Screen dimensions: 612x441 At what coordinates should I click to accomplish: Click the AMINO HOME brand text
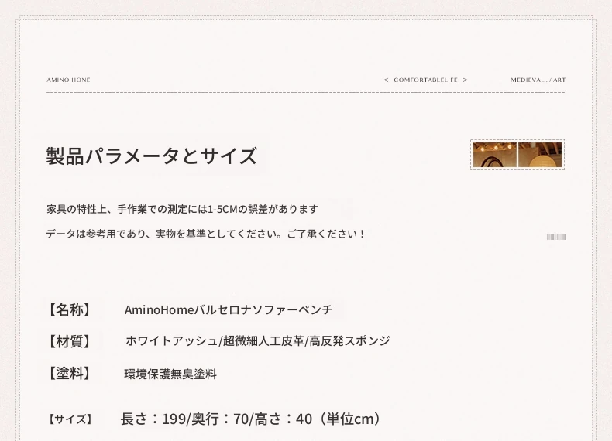coord(68,80)
